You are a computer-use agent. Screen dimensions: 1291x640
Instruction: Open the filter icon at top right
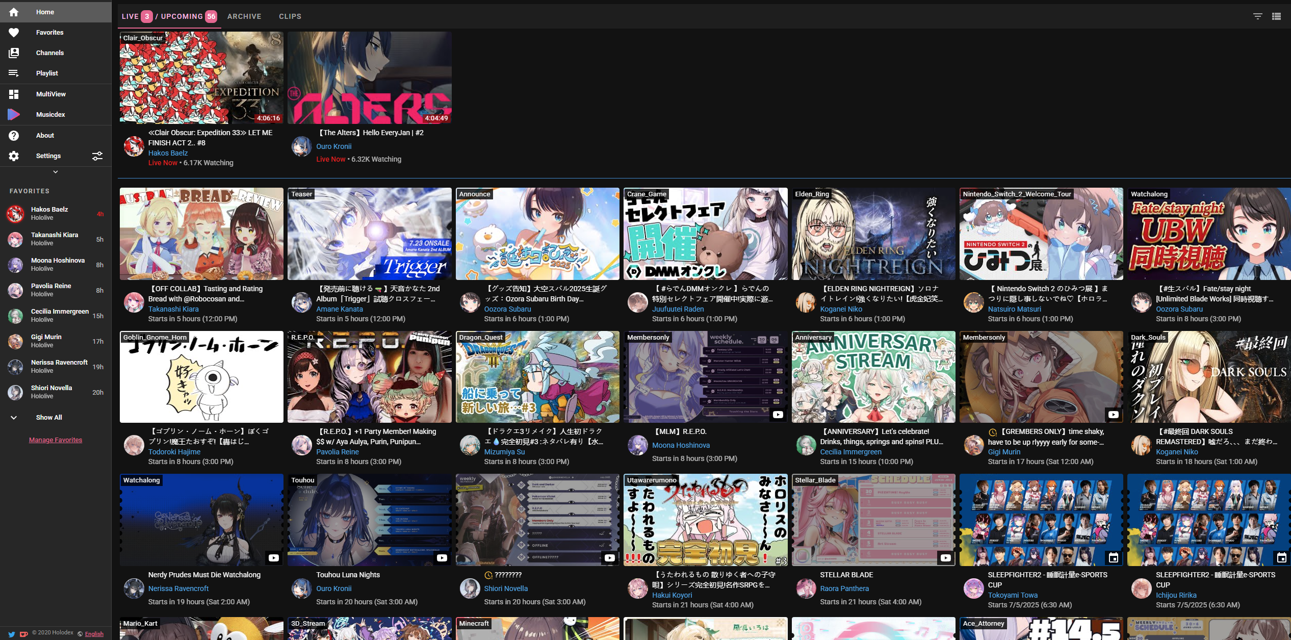click(1258, 16)
